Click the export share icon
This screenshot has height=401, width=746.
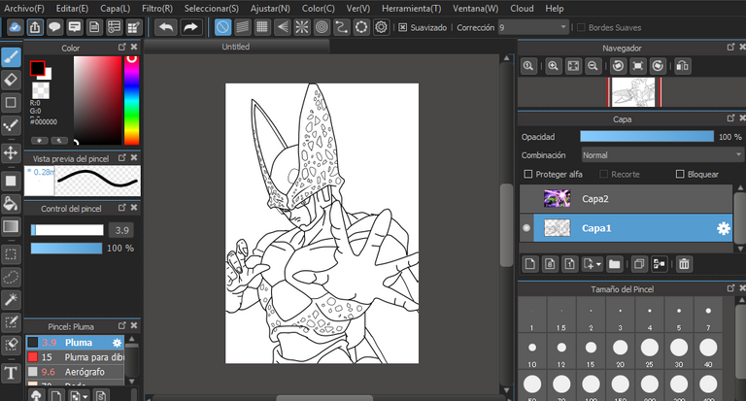35,27
